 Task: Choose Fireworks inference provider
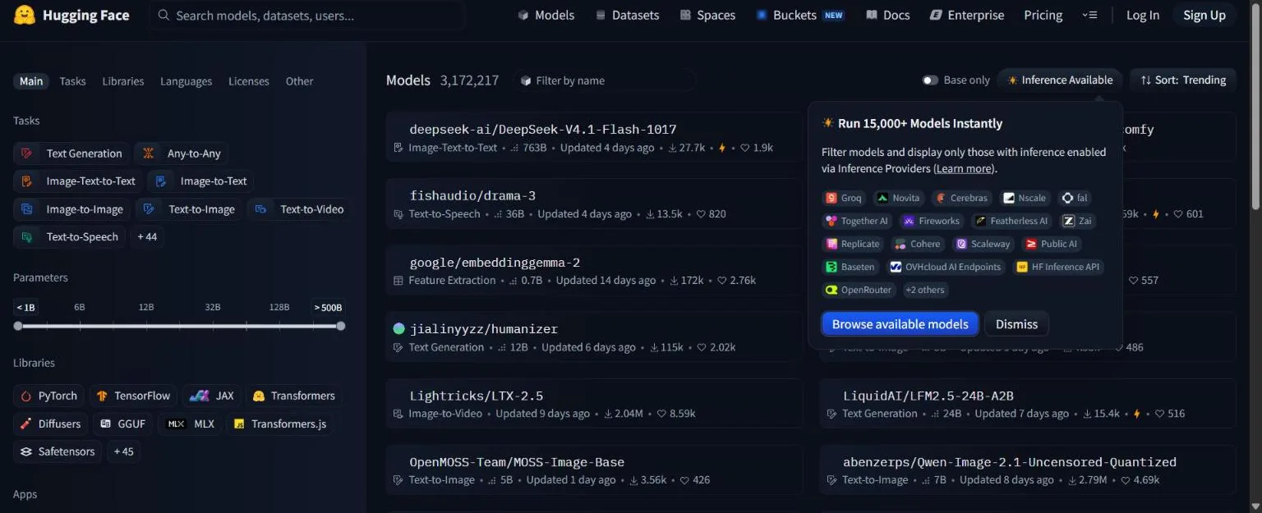click(933, 221)
